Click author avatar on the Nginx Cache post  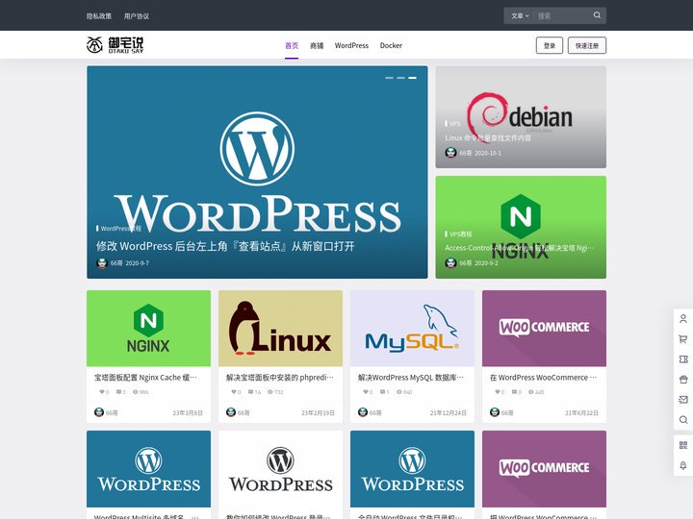click(x=99, y=412)
